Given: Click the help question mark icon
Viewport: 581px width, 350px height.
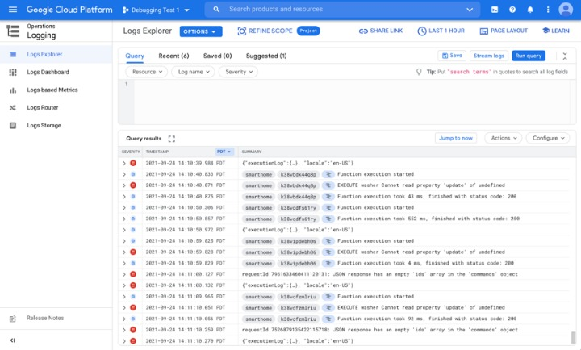Looking at the screenshot, I should [512, 10].
